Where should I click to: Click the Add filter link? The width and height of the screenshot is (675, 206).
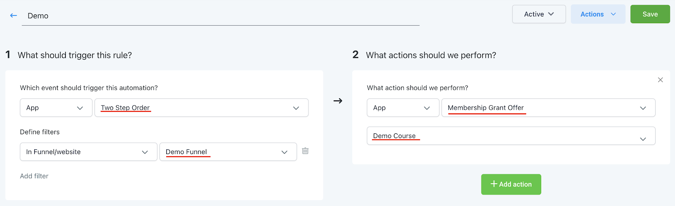click(x=34, y=176)
